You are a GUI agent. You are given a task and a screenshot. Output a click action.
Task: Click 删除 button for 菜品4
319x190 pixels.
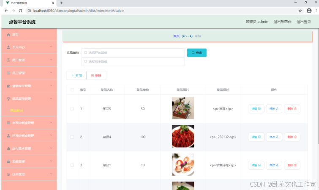pyautogui.click(x=292, y=137)
